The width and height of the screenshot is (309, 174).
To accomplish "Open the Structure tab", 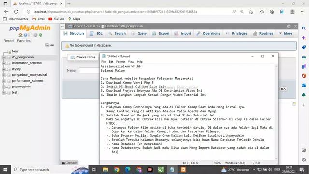I will pyautogui.click(x=74, y=33).
